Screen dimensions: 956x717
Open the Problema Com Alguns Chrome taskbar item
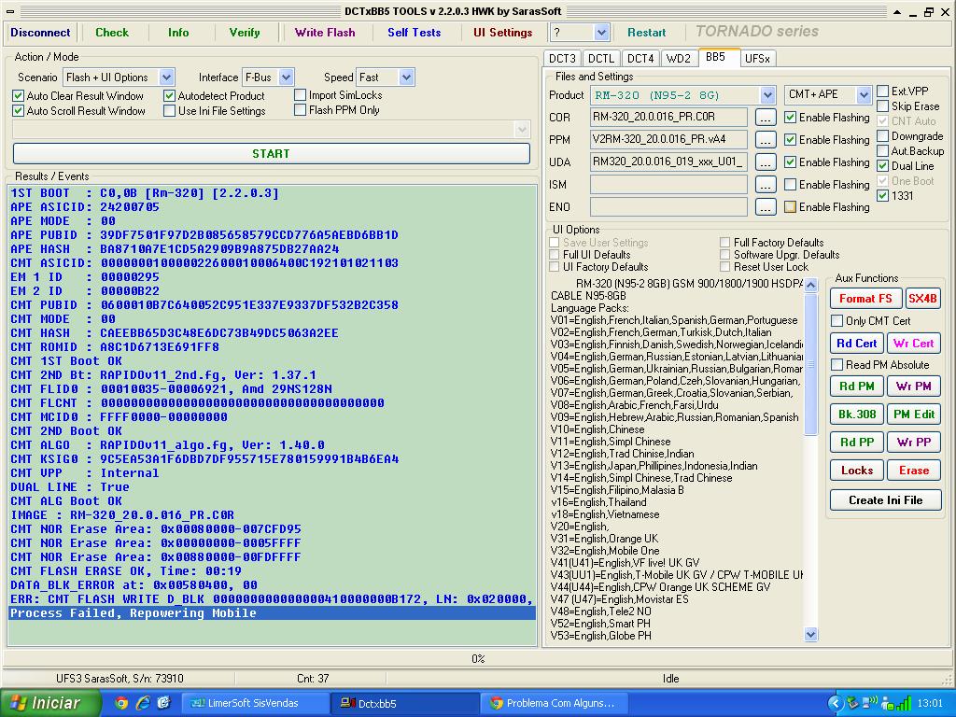[x=553, y=703]
